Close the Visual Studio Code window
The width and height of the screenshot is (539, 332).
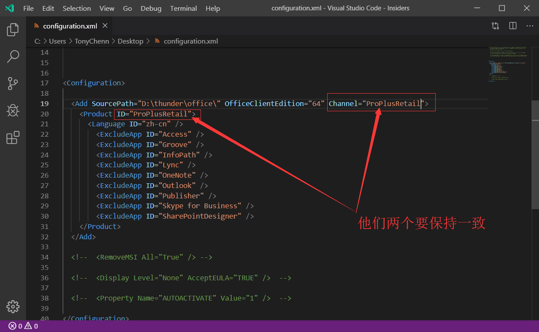pyautogui.click(x=526, y=8)
